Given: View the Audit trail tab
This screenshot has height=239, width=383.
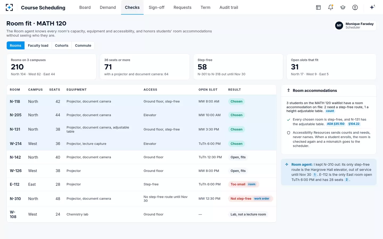Looking at the screenshot, I should (229, 7).
